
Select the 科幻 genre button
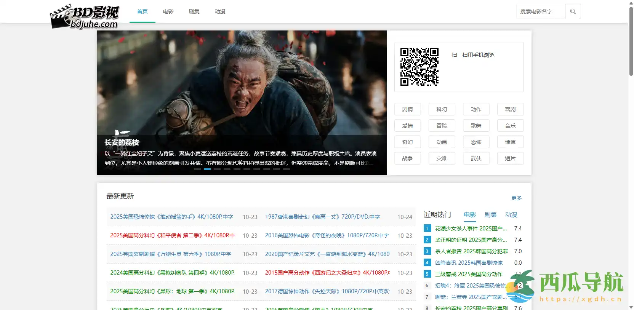tap(442, 109)
